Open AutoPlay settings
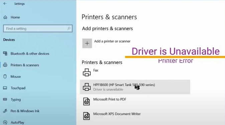225x125 pixels. (x=17, y=122)
